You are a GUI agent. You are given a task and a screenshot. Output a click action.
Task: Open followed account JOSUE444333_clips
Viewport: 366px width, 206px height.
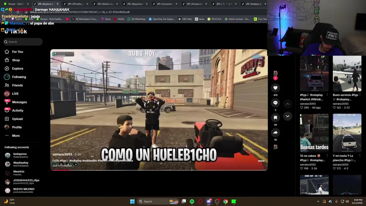tap(22, 182)
